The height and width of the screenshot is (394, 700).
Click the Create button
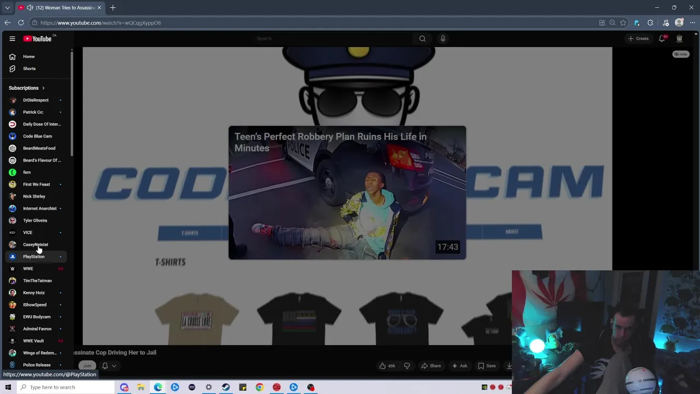(x=638, y=38)
